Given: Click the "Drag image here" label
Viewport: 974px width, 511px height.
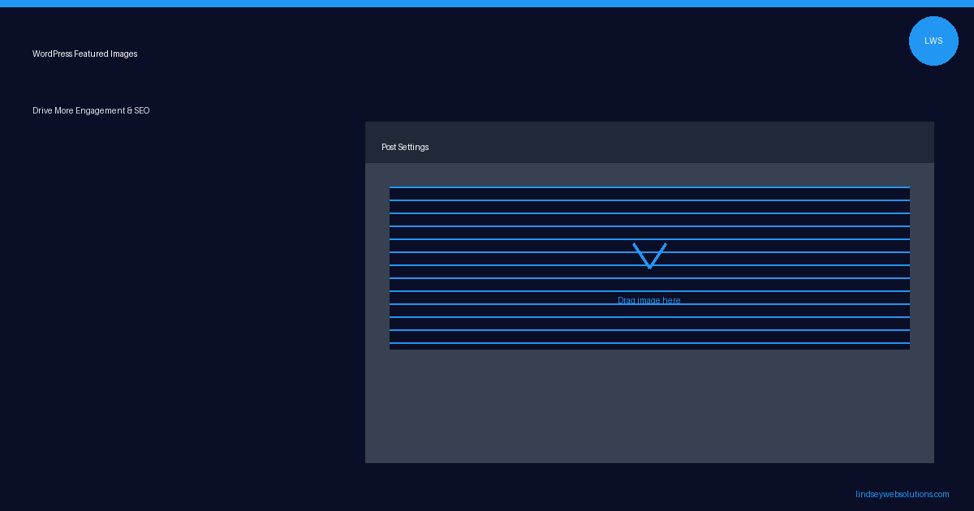Looking at the screenshot, I should [x=649, y=301].
